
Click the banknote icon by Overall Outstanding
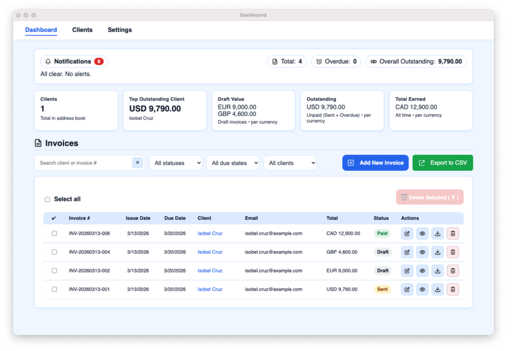pos(373,61)
